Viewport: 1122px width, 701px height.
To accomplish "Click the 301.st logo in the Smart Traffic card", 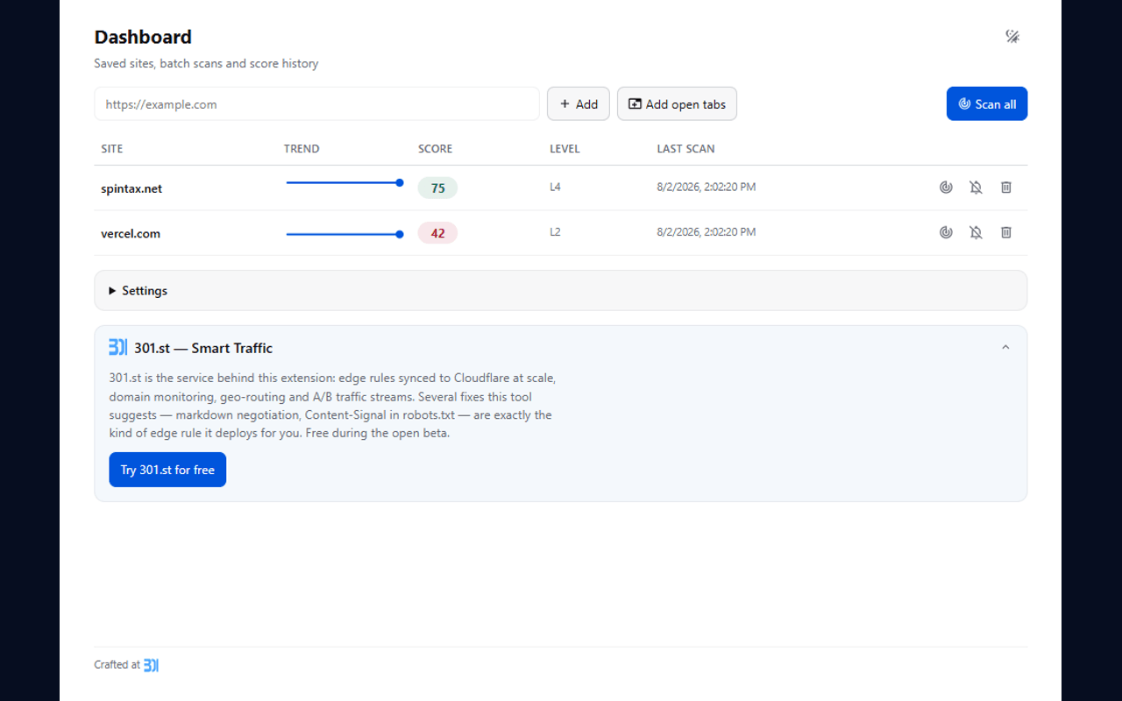I will coord(117,348).
